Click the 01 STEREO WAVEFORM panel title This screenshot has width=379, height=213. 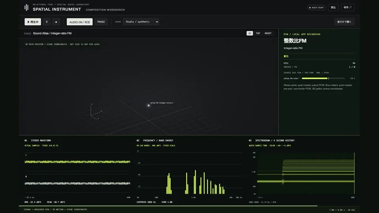(38, 140)
